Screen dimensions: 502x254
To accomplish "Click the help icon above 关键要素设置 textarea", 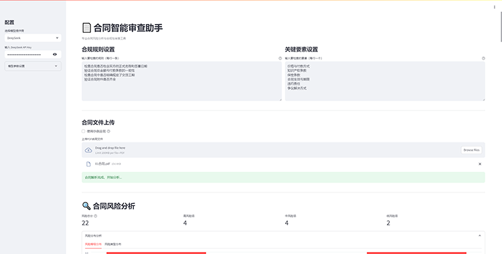I will click(483, 58).
